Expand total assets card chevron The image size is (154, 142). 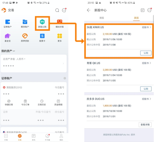(x=63, y=63)
